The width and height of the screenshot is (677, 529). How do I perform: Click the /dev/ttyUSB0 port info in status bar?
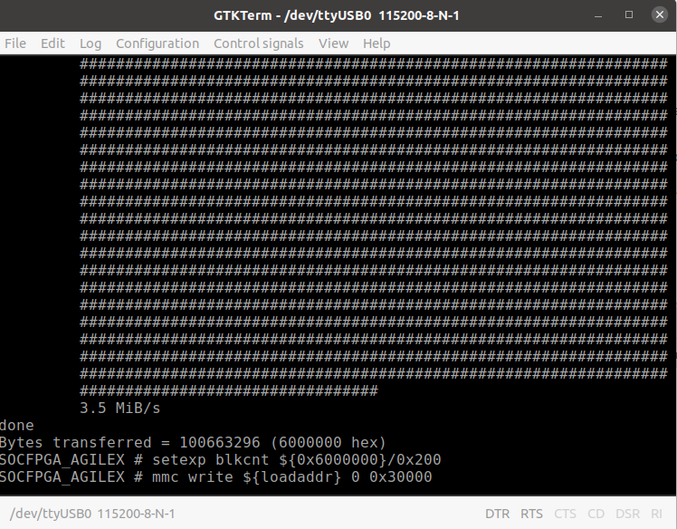[92, 514]
